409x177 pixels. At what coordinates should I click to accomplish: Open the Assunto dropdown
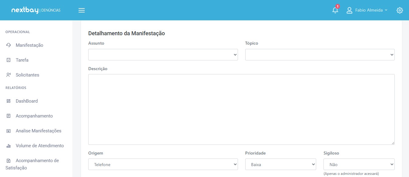[x=163, y=55]
